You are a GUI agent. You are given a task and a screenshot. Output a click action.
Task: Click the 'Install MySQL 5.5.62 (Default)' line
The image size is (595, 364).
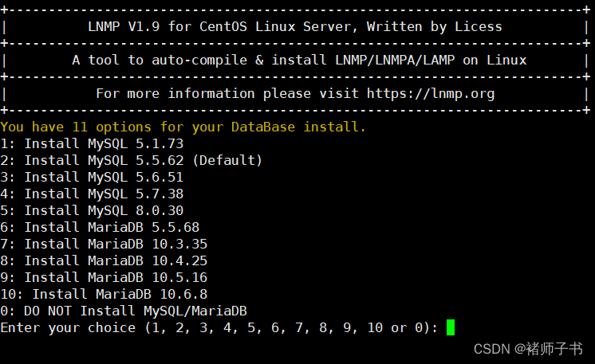(x=132, y=160)
